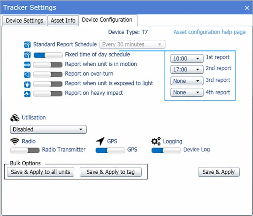The image size is (253, 216).
Task: Click the Utilisation heading text
Action: coord(34,117)
